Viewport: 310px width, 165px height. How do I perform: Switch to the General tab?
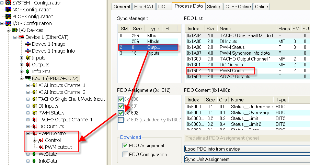point(122,7)
